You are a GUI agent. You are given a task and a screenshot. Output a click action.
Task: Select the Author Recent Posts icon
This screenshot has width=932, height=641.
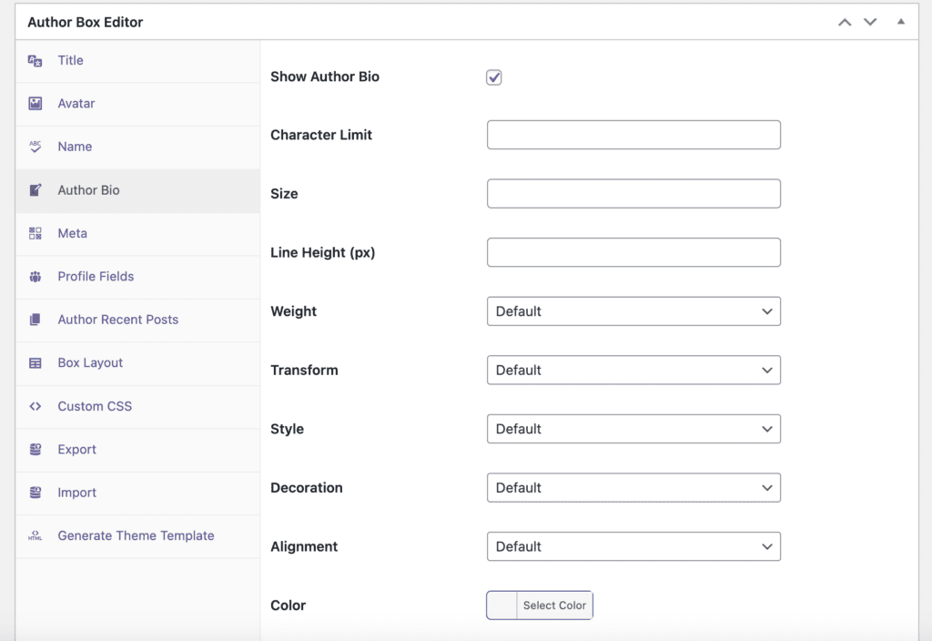[x=36, y=320]
